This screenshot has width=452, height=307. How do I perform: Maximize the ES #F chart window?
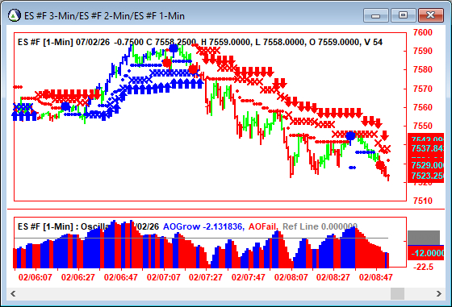click(403, 15)
